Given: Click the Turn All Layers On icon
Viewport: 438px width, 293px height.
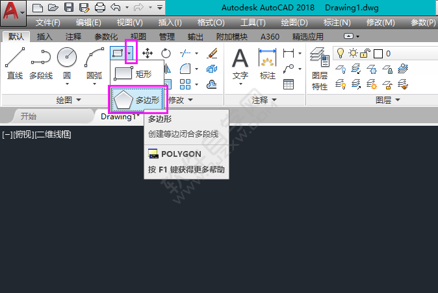Looking at the screenshot, I should 341,84.
